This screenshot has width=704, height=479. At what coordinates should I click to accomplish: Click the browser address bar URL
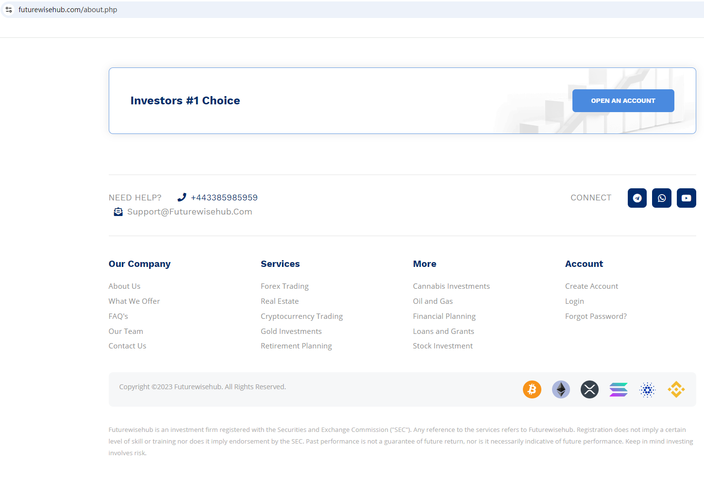[x=68, y=10]
